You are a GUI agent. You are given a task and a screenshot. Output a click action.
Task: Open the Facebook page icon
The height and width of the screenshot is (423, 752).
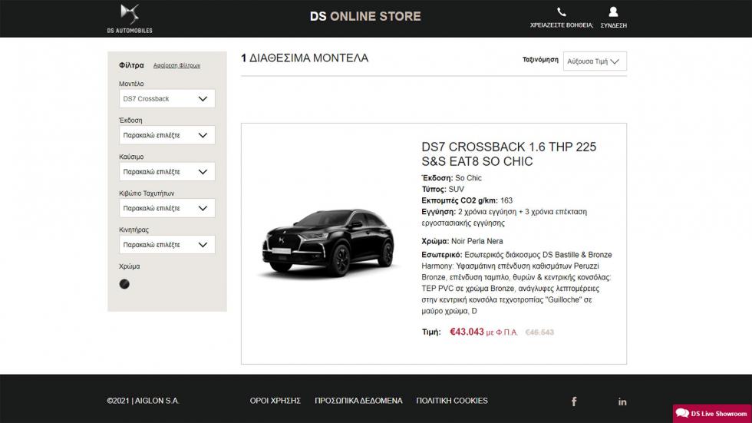pyautogui.click(x=574, y=402)
